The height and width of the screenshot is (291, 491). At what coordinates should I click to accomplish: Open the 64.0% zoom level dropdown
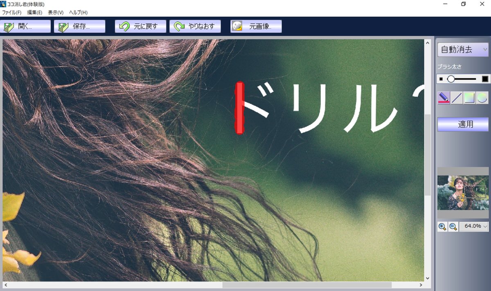473,226
